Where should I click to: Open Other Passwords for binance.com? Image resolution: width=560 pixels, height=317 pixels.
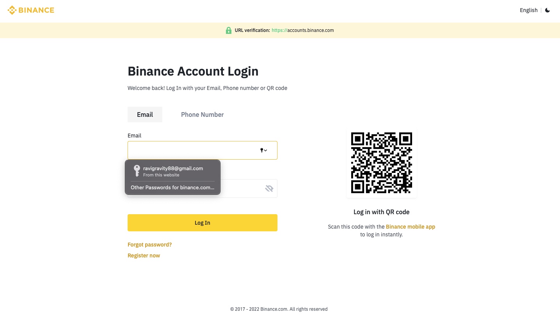click(172, 187)
